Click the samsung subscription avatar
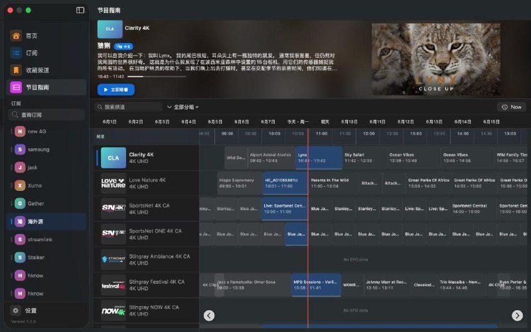Screen dimensions: 531x332 click(20, 150)
